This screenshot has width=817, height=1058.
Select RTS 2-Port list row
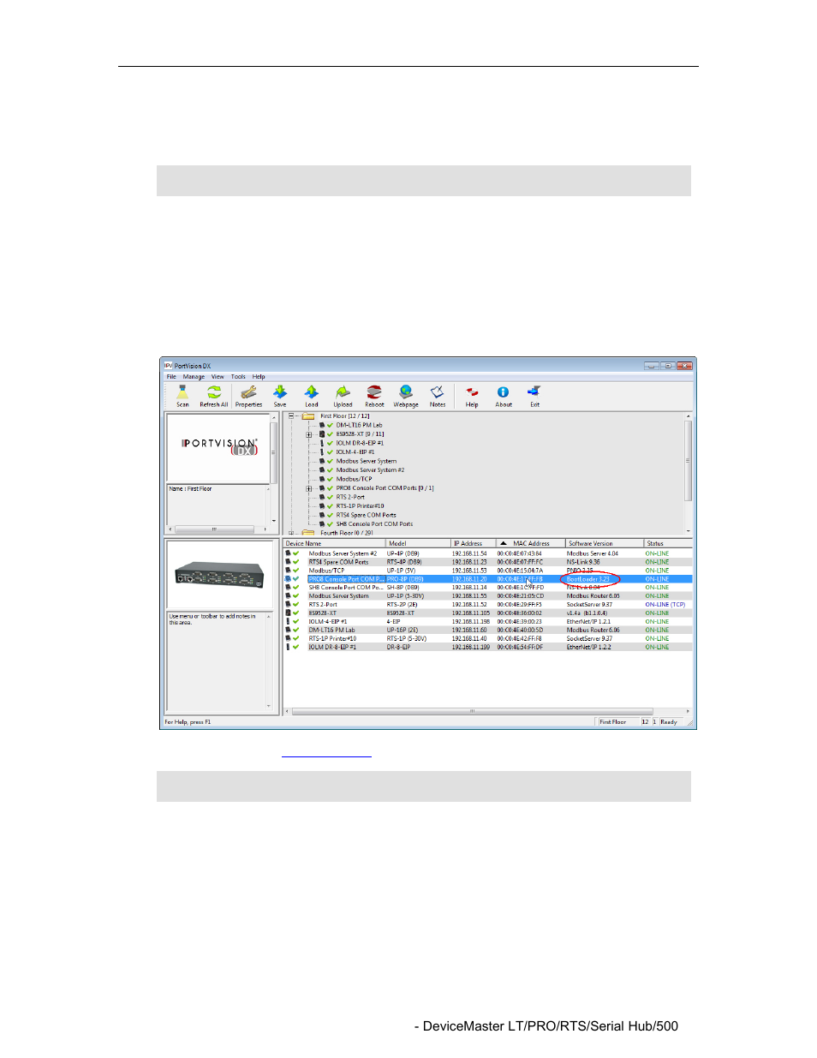pyautogui.click(x=488, y=605)
